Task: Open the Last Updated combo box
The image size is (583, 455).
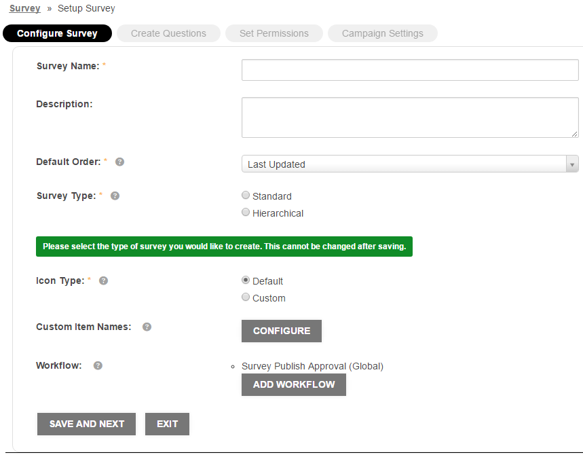Action: point(410,164)
